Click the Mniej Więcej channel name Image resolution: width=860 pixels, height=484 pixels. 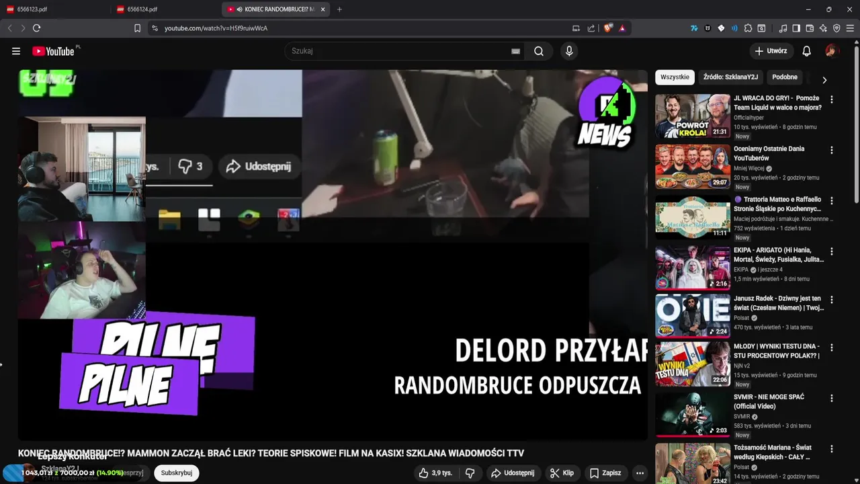(749, 169)
